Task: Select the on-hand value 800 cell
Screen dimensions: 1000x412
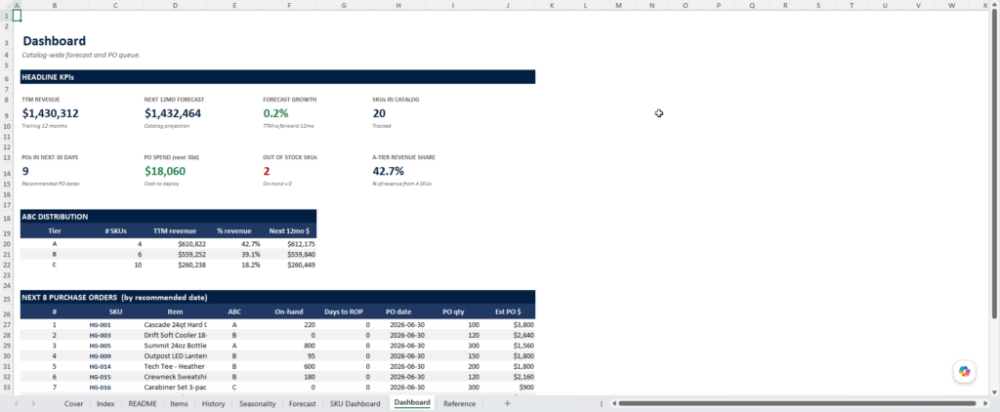Action: 289,346
